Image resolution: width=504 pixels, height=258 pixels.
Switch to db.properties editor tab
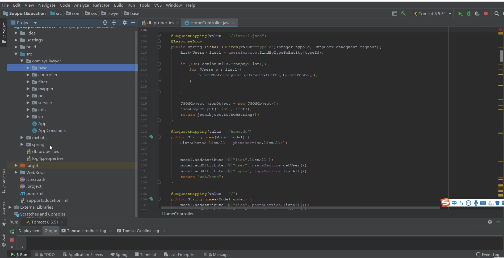pyautogui.click(x=160, y=23)
